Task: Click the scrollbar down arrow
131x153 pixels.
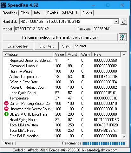Action: 124,137
